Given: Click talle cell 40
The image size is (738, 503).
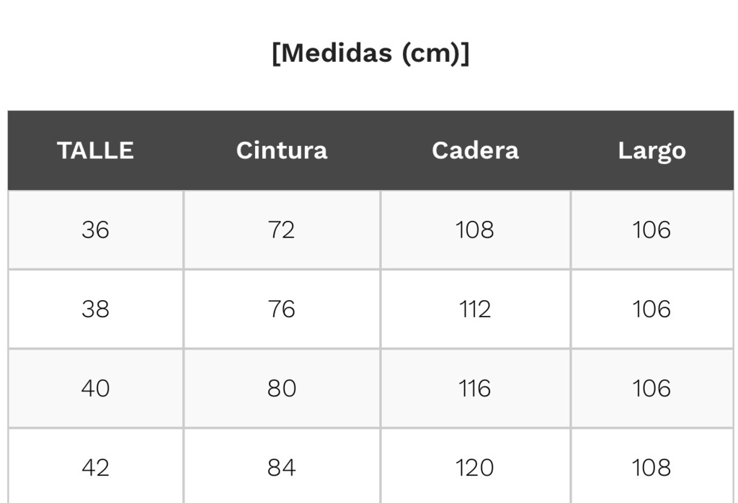Looking at the screenshot, I should coord(96,389).
